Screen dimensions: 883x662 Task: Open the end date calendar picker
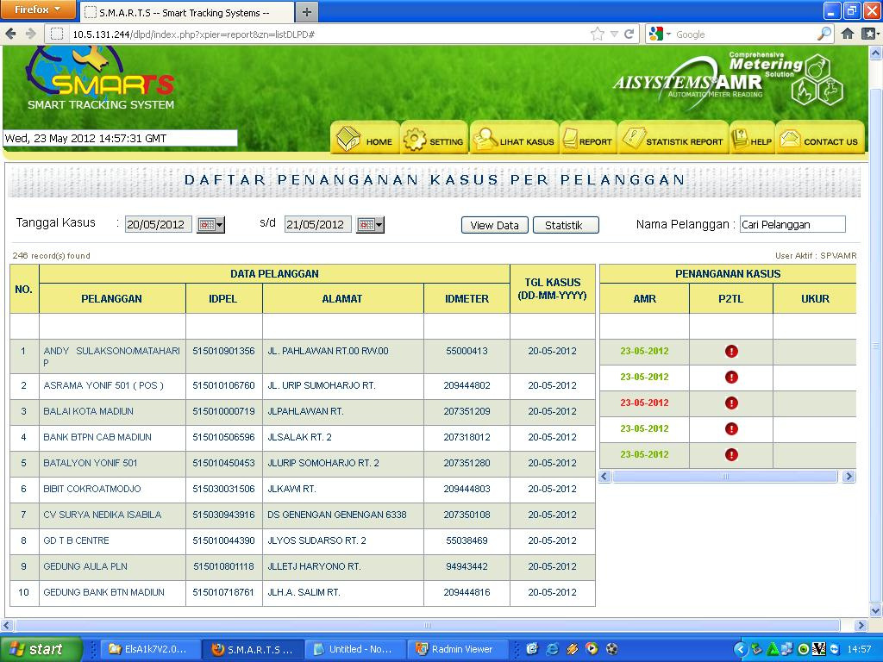tap(370, 225)
